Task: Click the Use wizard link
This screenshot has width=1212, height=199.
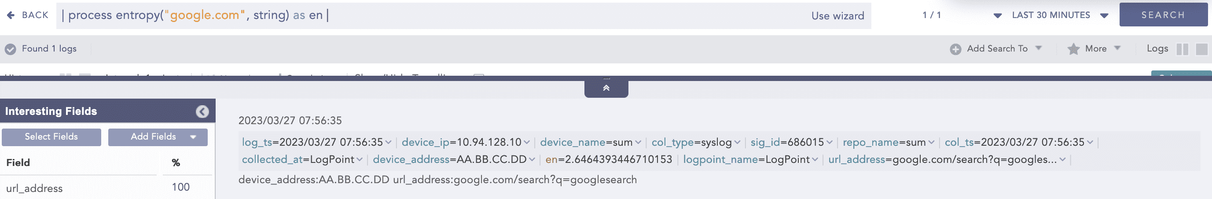Action: click(x=837, y=16)
